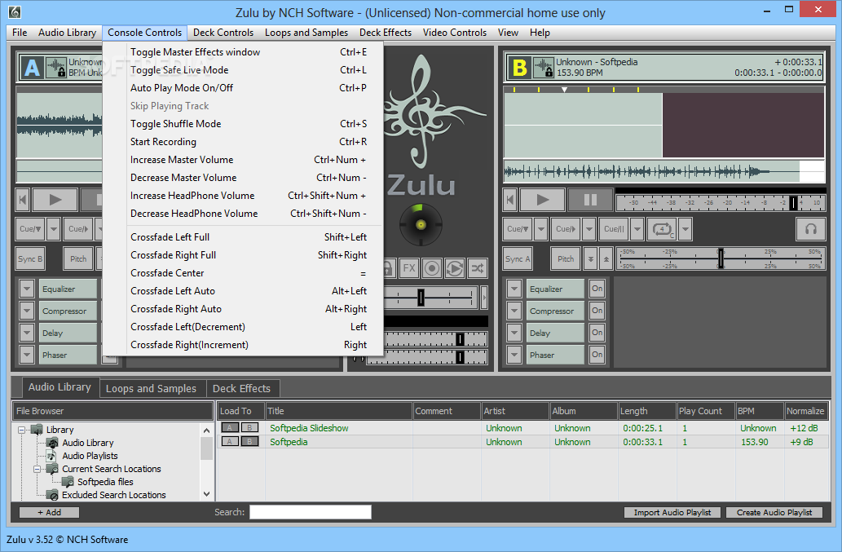Load Softpedia track to deck A
Screen dimensions: 842x552
click(x=230, y=441)
